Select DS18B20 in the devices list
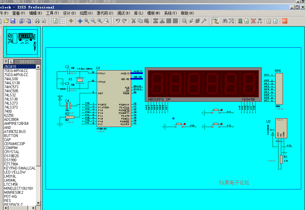The height and width of the screenshot is (210, 305). pos(20,156)
